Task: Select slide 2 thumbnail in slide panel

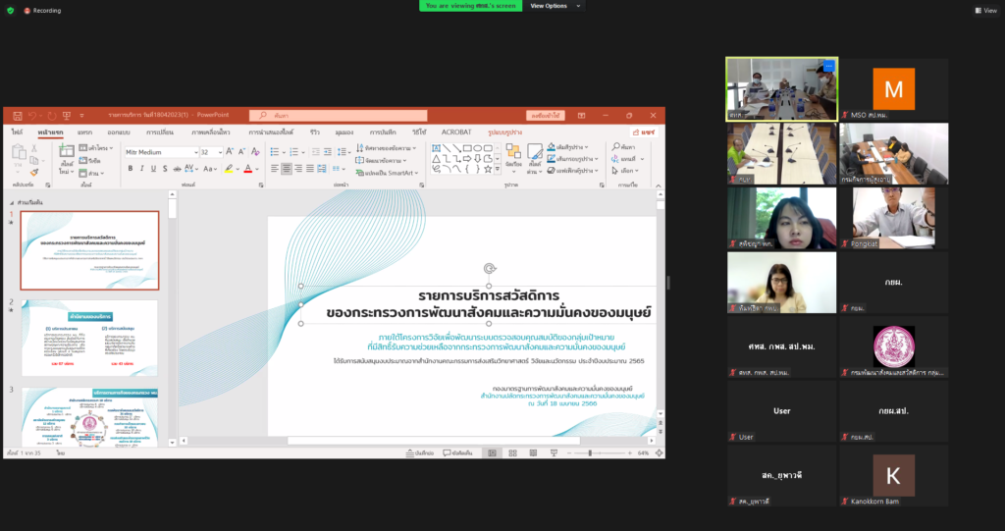Action: [89, 338]
